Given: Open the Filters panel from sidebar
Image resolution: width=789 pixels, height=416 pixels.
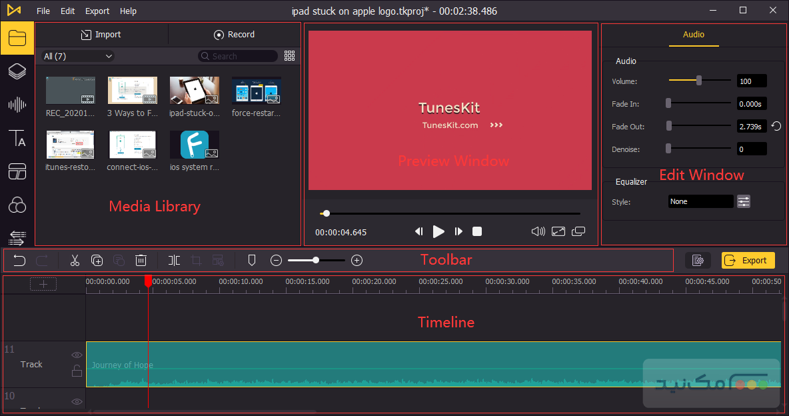Looking at the screenshot, I should point(17,205).
